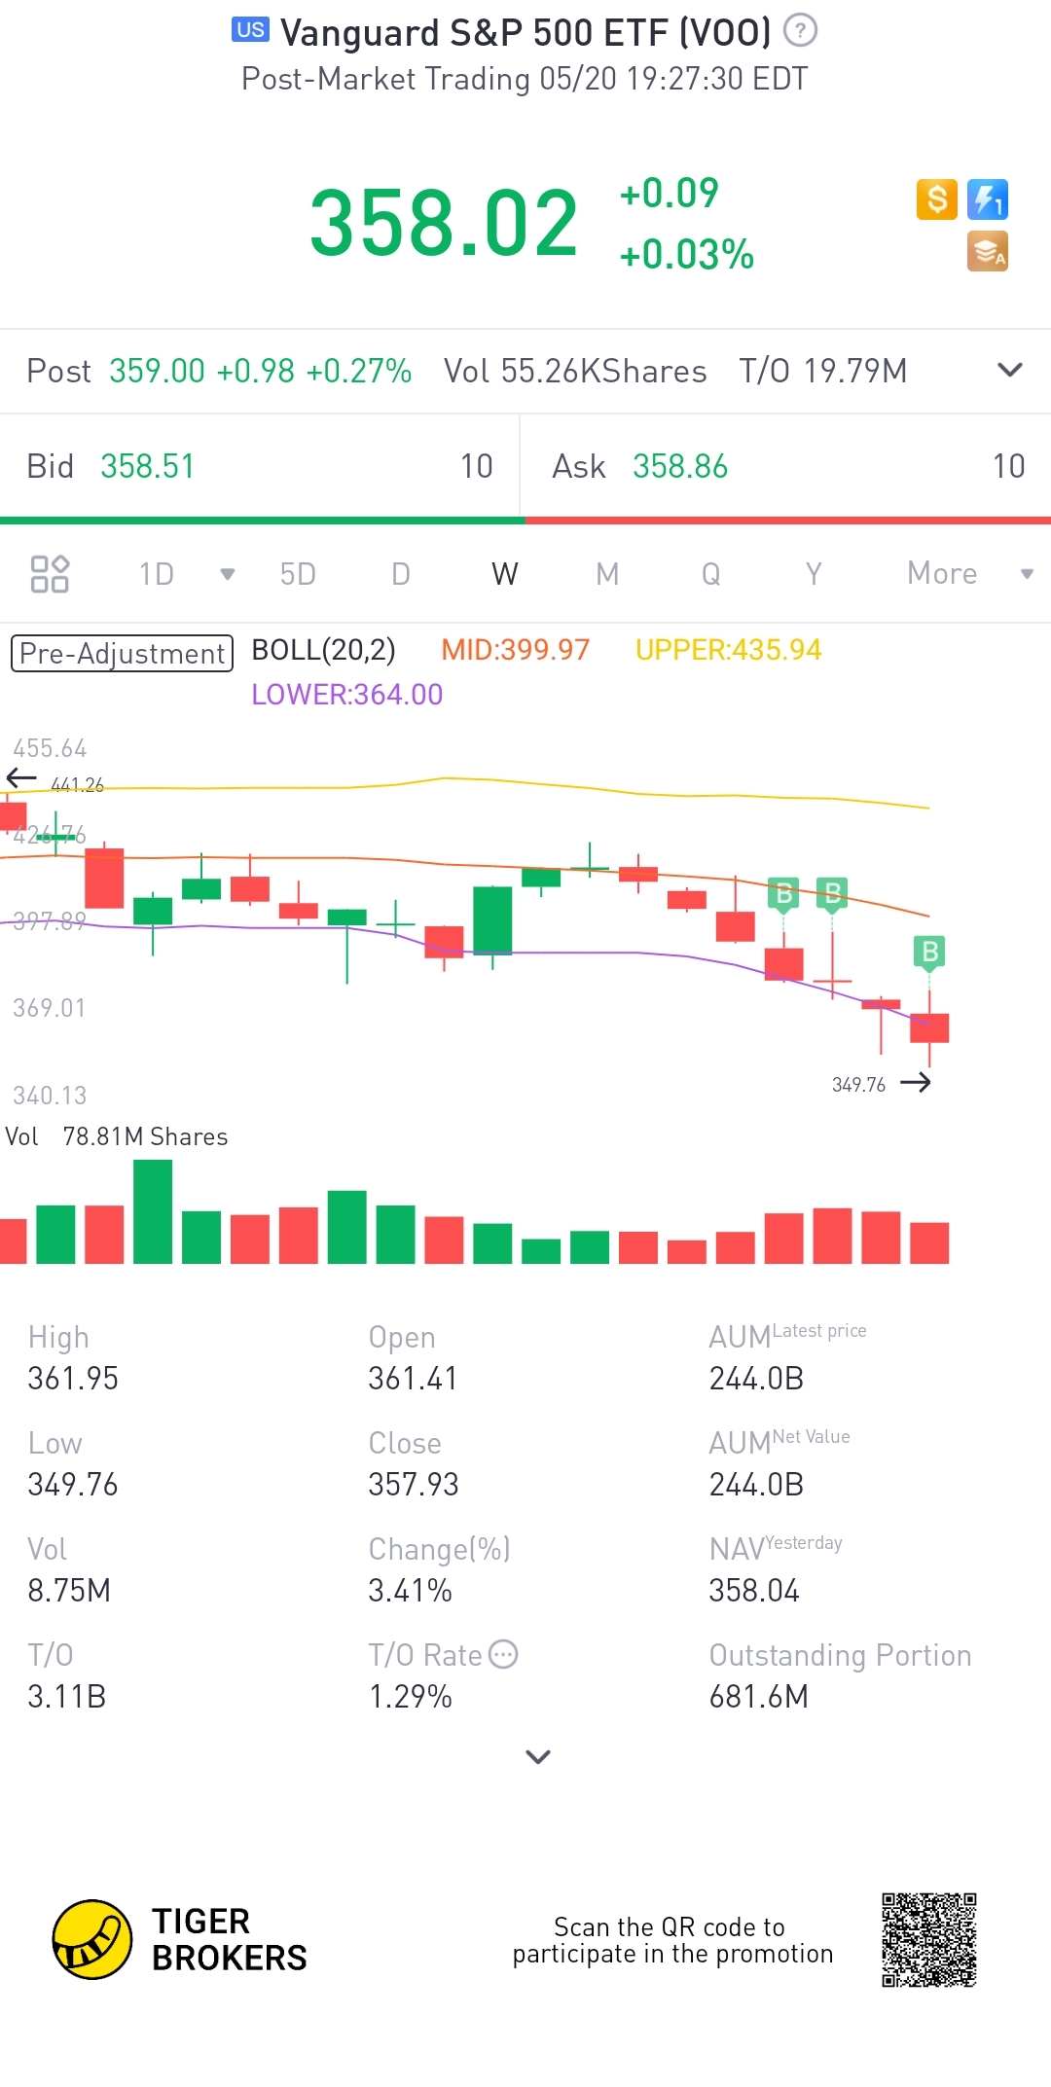Tap the Vol 55.26KShares text
Viewport: 1051px width, 2087px height.
[x=575, y=371]
